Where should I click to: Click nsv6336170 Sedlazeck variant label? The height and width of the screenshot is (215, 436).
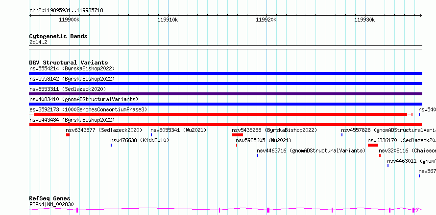point(402,140)
